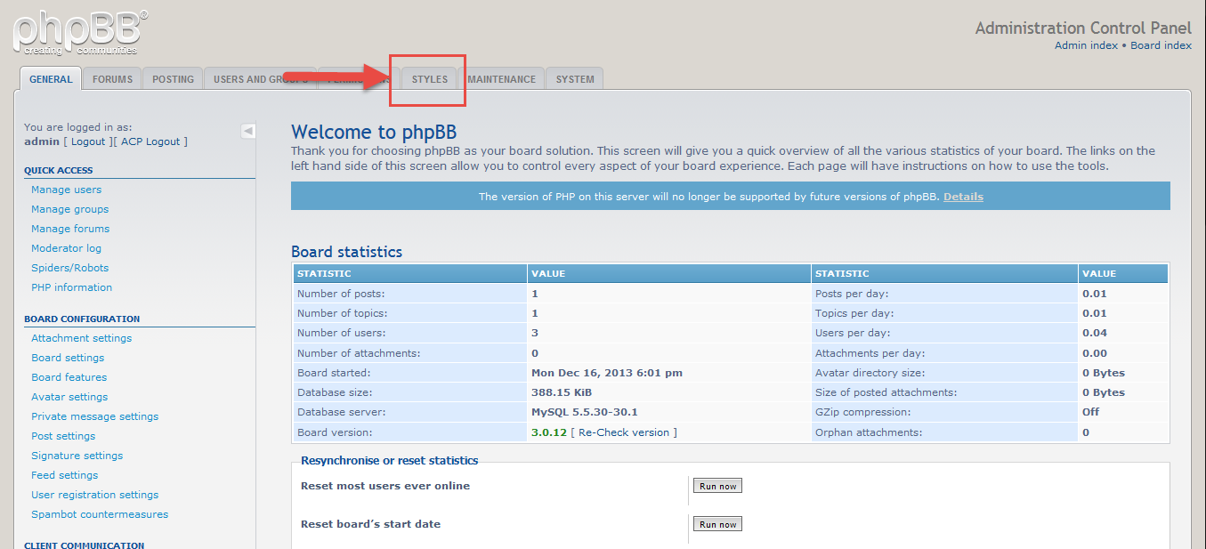Collapse the sidebar with the arrow icon
The image size is (1206, 549).
point(247,130)
